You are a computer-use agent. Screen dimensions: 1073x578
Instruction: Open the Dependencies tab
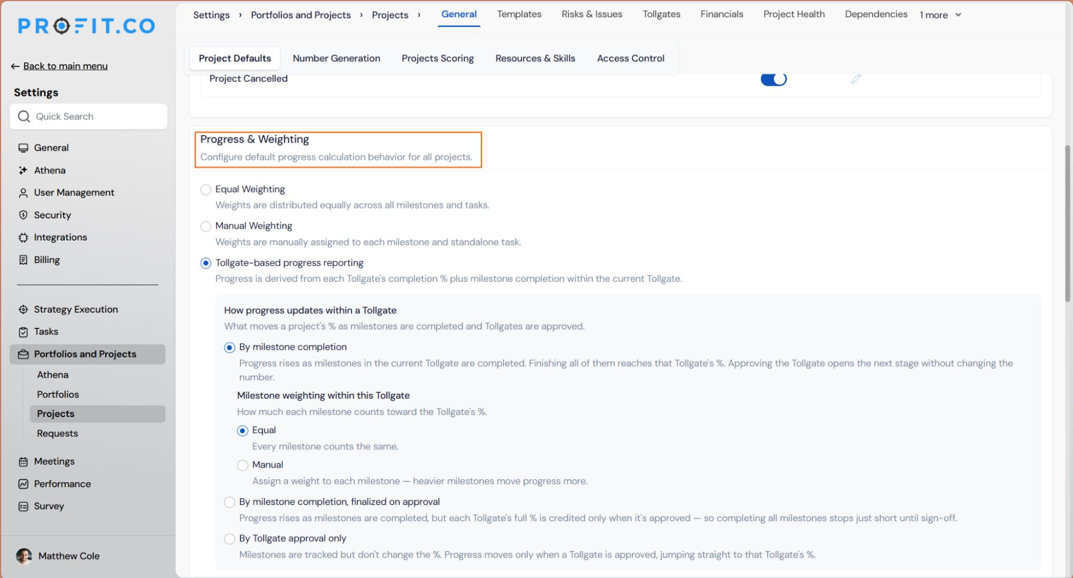click(876, 14)
